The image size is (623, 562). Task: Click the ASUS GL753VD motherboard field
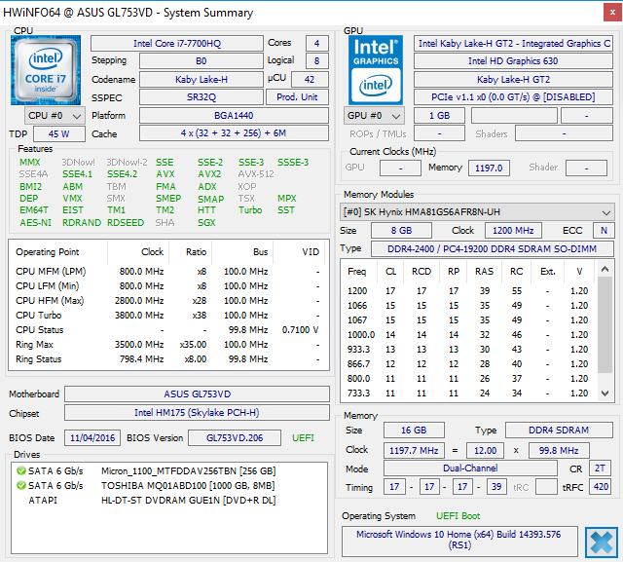click(x=197, y=394)
